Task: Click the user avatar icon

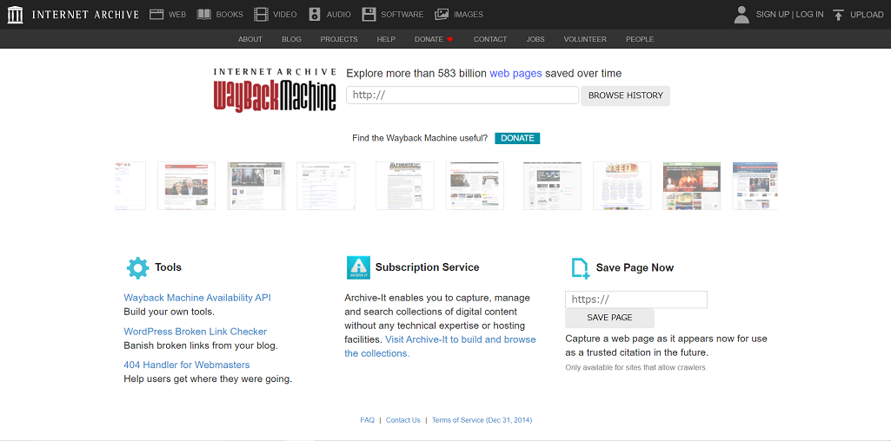Action: coord(741,15)
